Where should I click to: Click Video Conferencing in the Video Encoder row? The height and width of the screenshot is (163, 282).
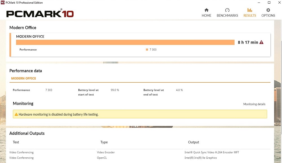pyautogui.click(x=21, y=152)
